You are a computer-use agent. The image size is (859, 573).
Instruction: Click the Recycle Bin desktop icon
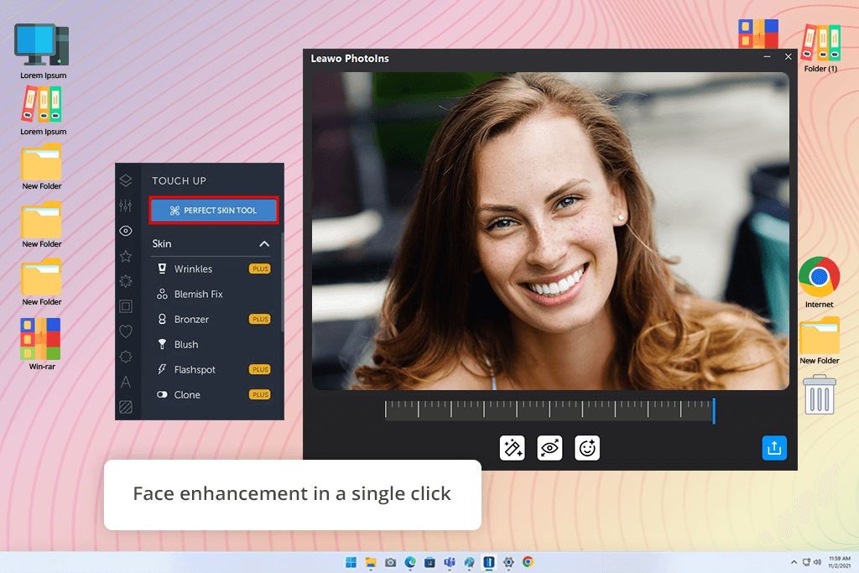pos(819,393)
